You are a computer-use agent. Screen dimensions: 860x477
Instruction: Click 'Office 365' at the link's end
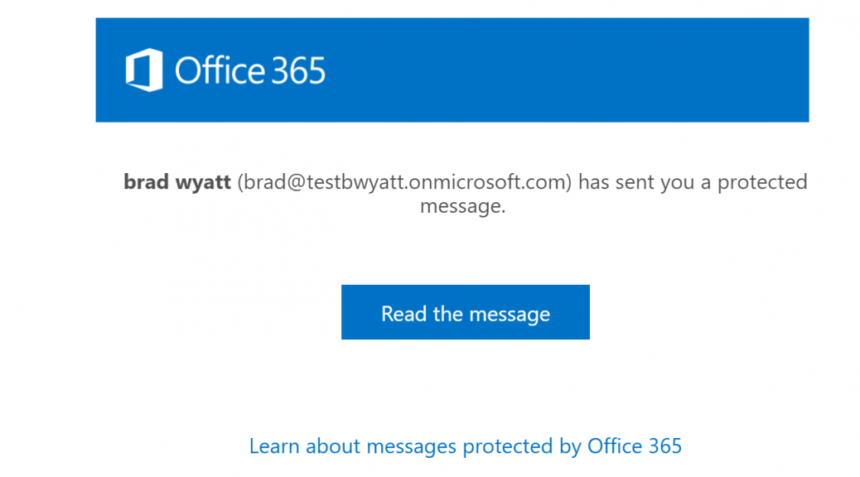635,446
